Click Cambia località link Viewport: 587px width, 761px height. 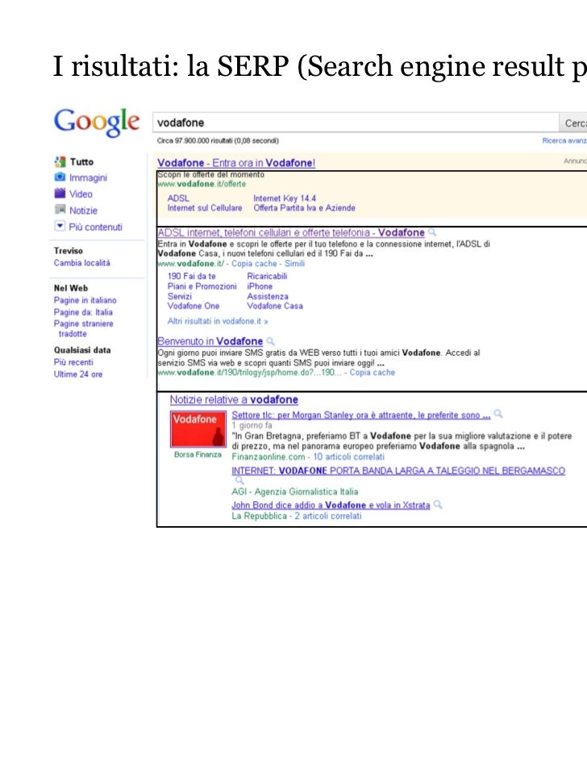click(x=82, y=262)
